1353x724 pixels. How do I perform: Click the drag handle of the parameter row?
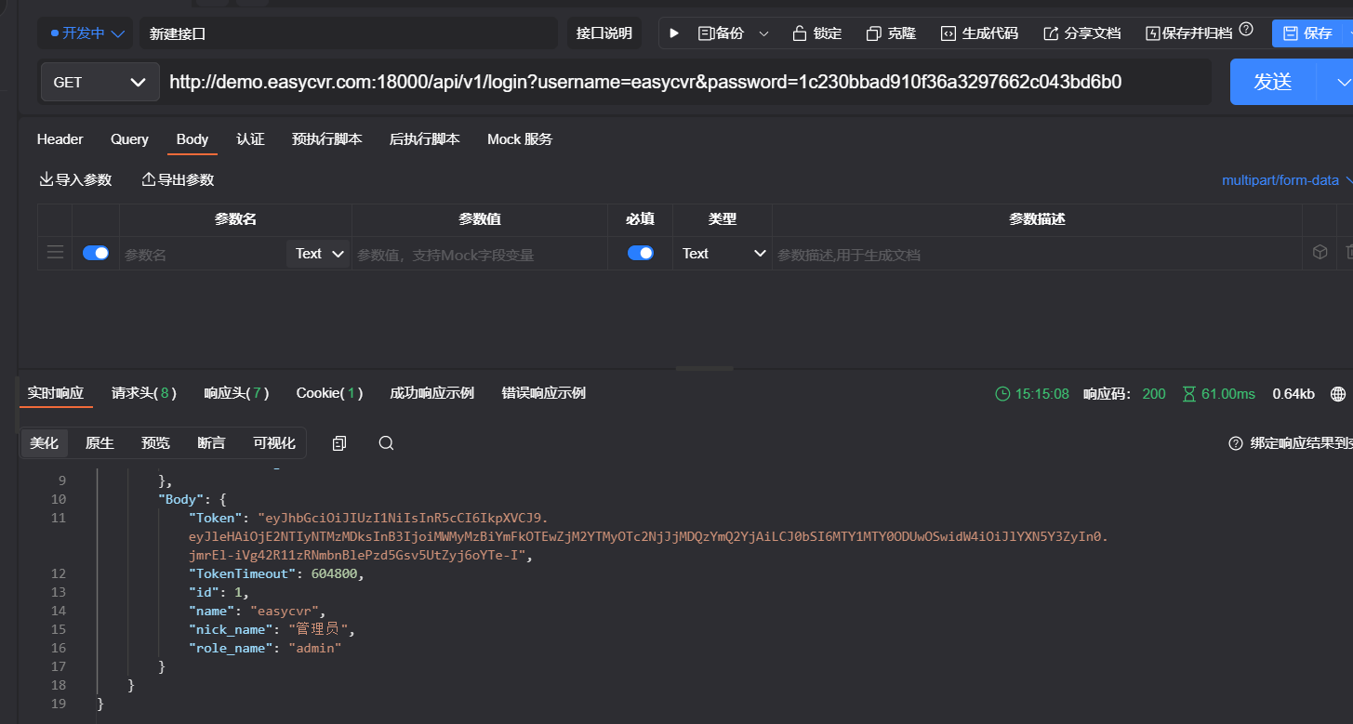55,253
